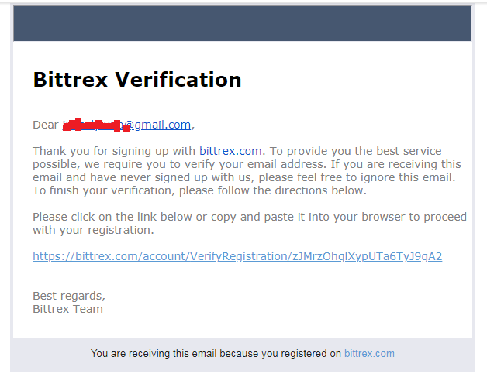The height and width of the screenshot is (384, 487).
Task: Open the gmail.com address link in the greeting
Action: [x=157, y=125]
